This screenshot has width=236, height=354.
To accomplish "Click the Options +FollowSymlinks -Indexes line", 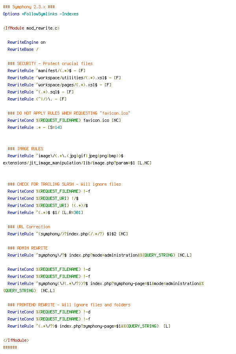I will coord(41,14).
